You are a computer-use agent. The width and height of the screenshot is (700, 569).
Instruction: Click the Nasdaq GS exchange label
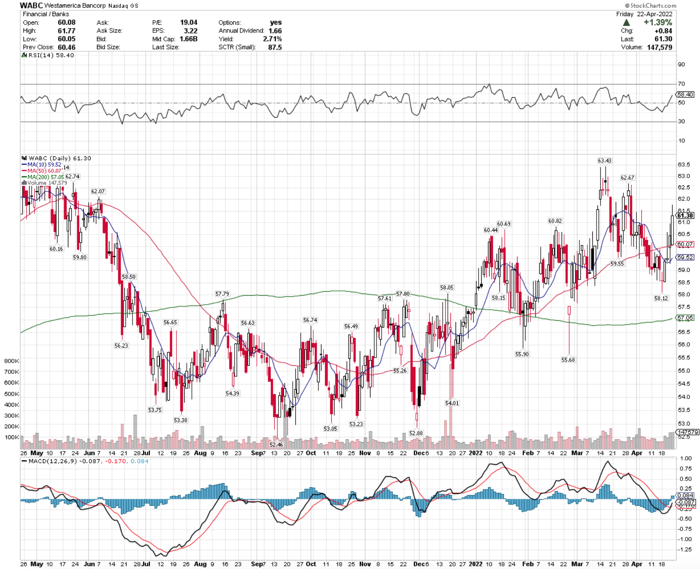point(123,6)
